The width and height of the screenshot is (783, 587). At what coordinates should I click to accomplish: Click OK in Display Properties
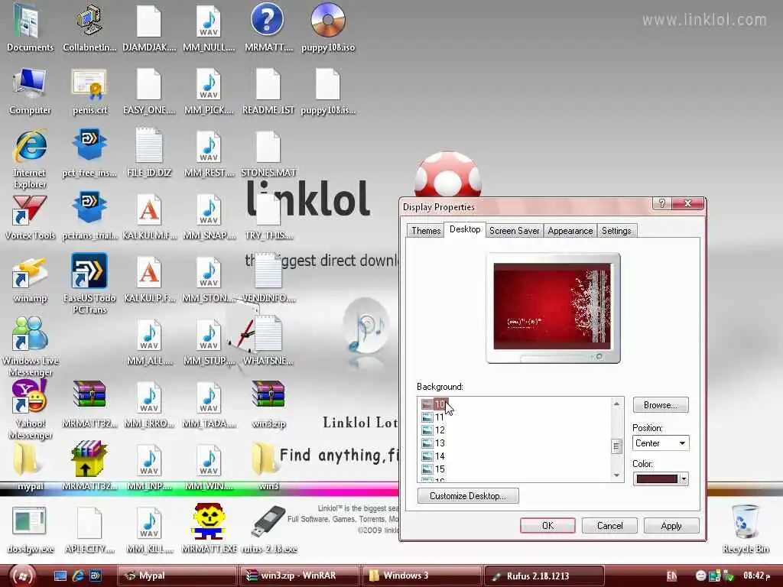[547, 526]
